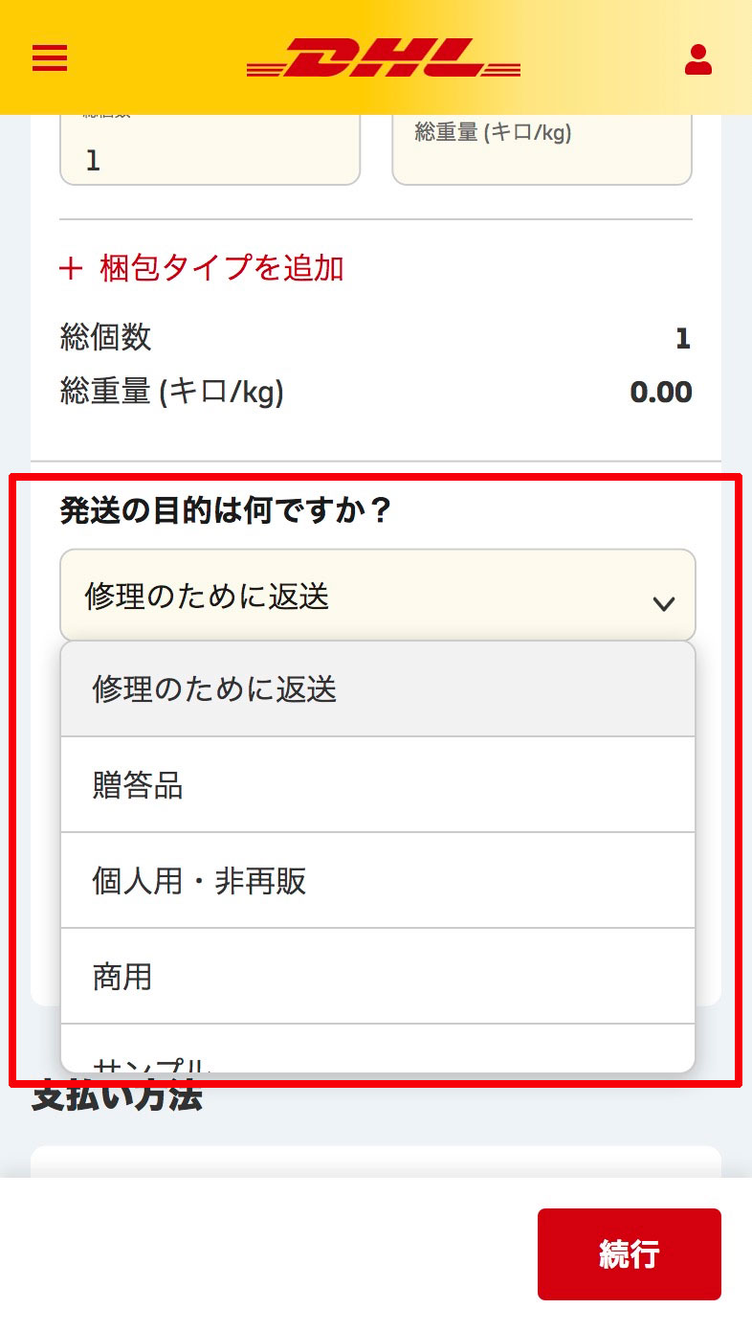Select 修理のために返送 from the dropdown list
752x1331 pixels.
(377, 689)
